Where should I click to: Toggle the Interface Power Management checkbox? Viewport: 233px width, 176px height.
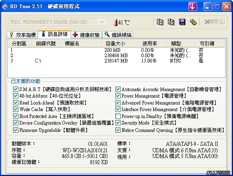pyautogui.click(x=118, y=109)
